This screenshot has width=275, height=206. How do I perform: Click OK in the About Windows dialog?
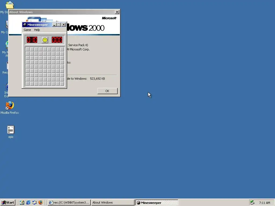tap(107, 91)
